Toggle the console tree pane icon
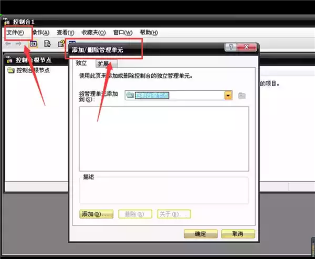 [x=34, y=44]
